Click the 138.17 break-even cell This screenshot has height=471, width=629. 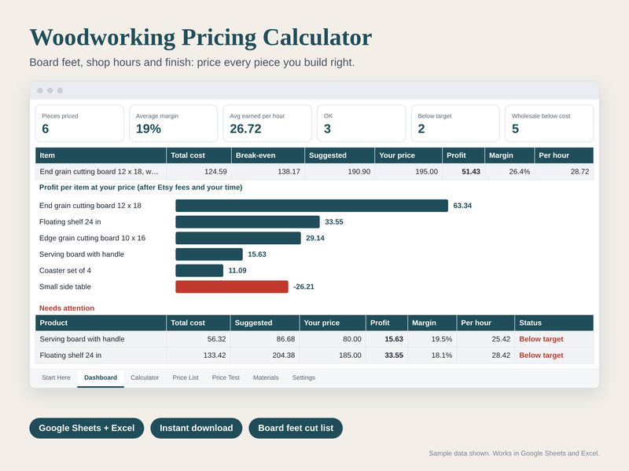(x=268, y=171)
